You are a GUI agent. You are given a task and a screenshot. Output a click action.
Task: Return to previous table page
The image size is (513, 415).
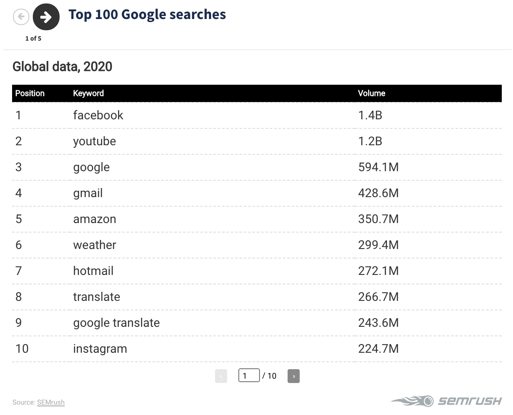tap(221, 376)
